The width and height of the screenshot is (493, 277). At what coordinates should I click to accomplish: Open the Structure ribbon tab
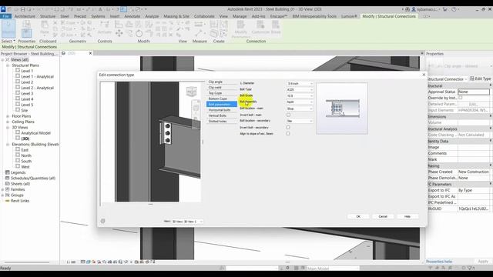click(48, 16)
